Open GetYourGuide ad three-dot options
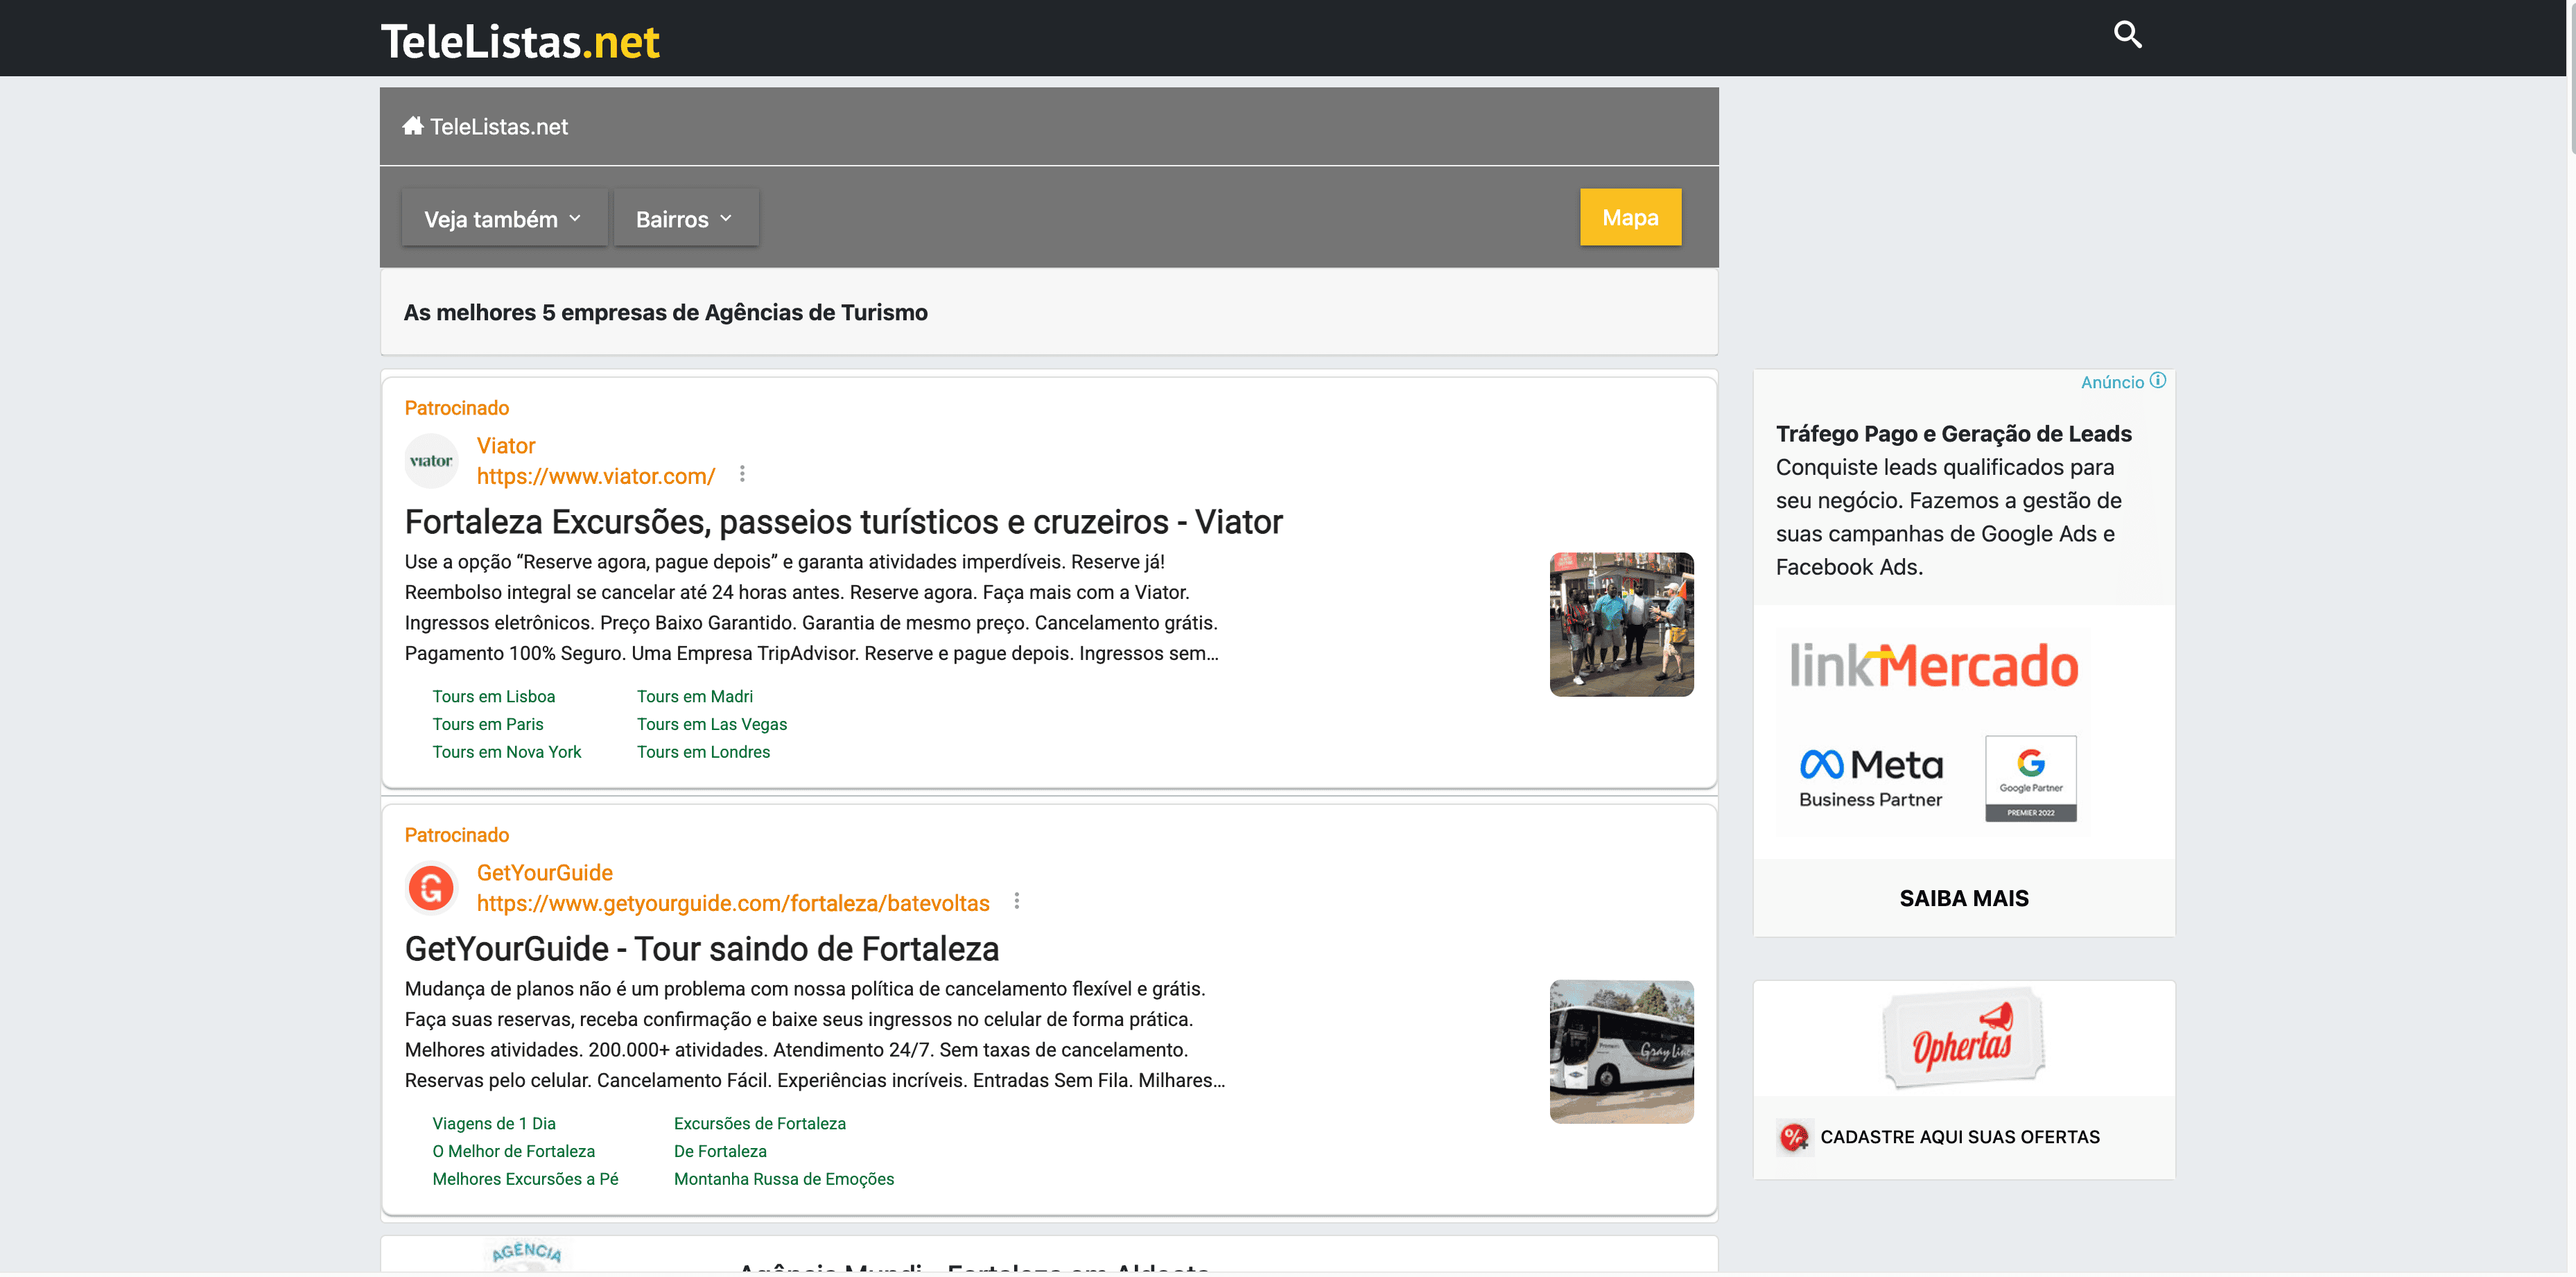2576x1277 pixels. pyautogui.click(x=1016, y=901)
